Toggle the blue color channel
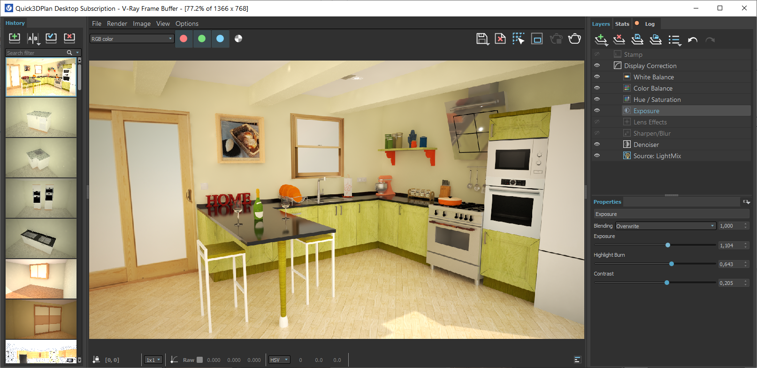The height and width of the screenshot is (368, 757). 220,38
